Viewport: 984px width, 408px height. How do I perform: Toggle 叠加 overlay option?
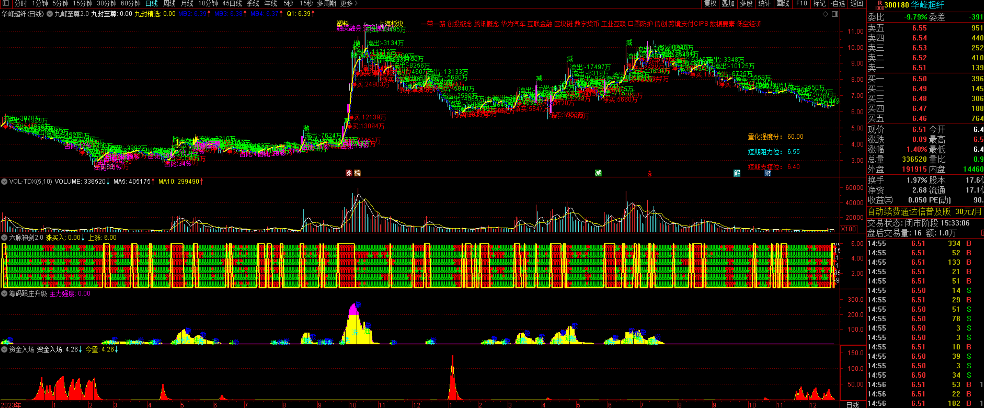click(x=728, y=4)
